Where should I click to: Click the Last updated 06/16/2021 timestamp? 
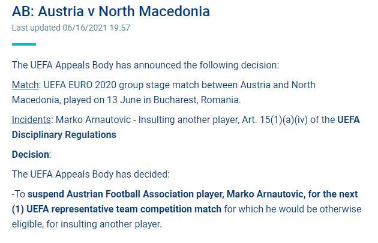pyautogui.click(x=71, y=28)
